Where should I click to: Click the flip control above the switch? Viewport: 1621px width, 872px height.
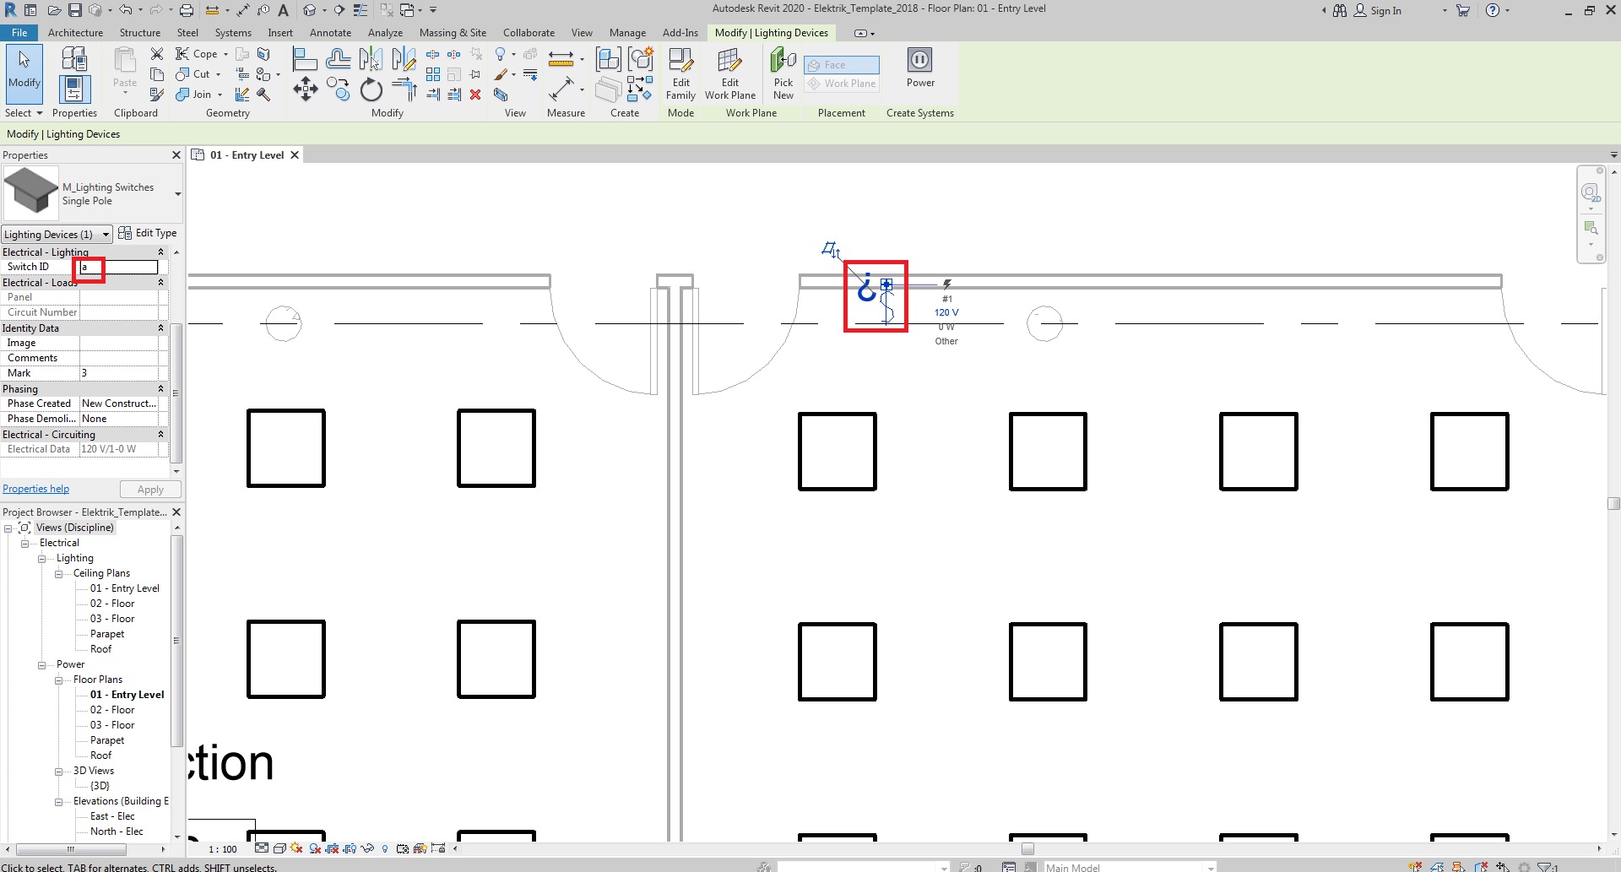tap(832, 249)
